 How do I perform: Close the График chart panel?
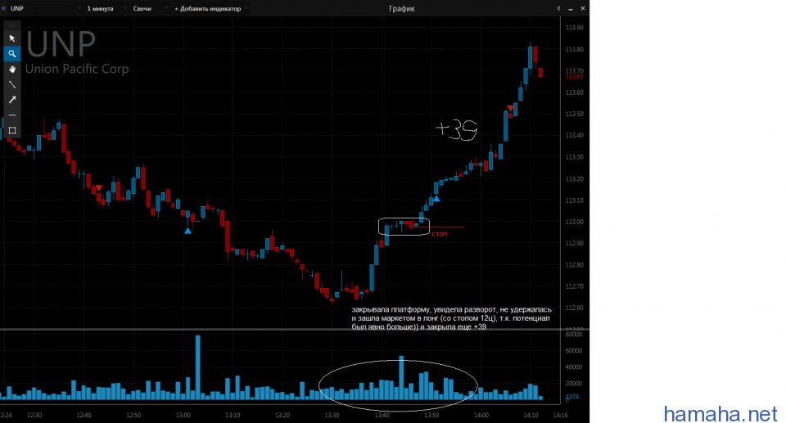(x=582, y=8)
